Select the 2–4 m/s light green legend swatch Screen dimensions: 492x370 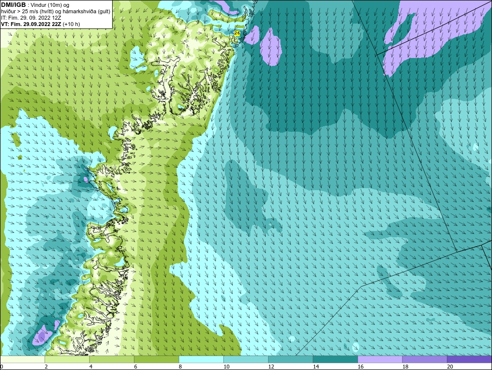point(67,359)
